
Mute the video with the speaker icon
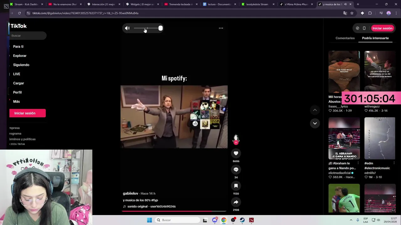pos(127,28)
